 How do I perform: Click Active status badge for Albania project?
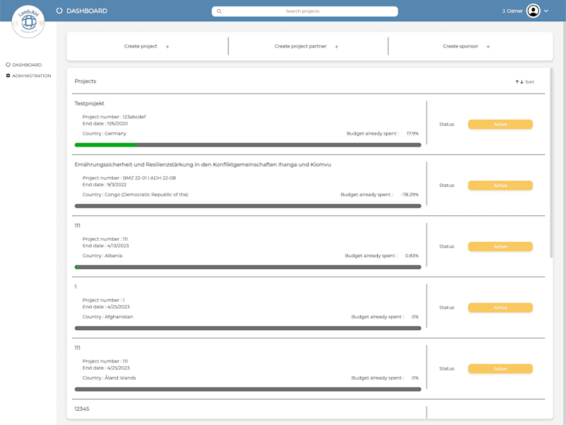[x=500, y=246]
